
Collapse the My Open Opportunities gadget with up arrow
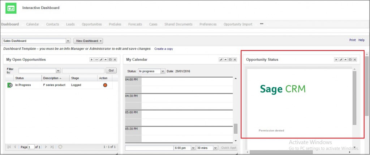click(106, 60)
